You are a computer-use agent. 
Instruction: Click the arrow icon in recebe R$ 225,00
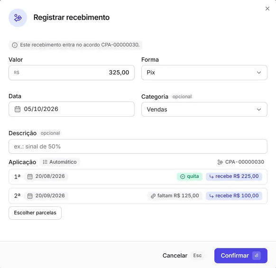tap(212, 176)
